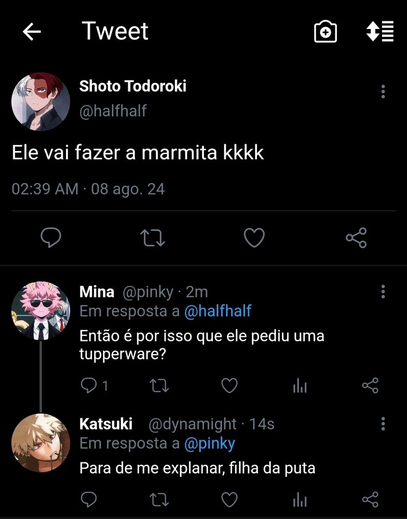The image size is (407, 519).
Task: View analytics on Mina's reply
Action: tap(300, 386)
